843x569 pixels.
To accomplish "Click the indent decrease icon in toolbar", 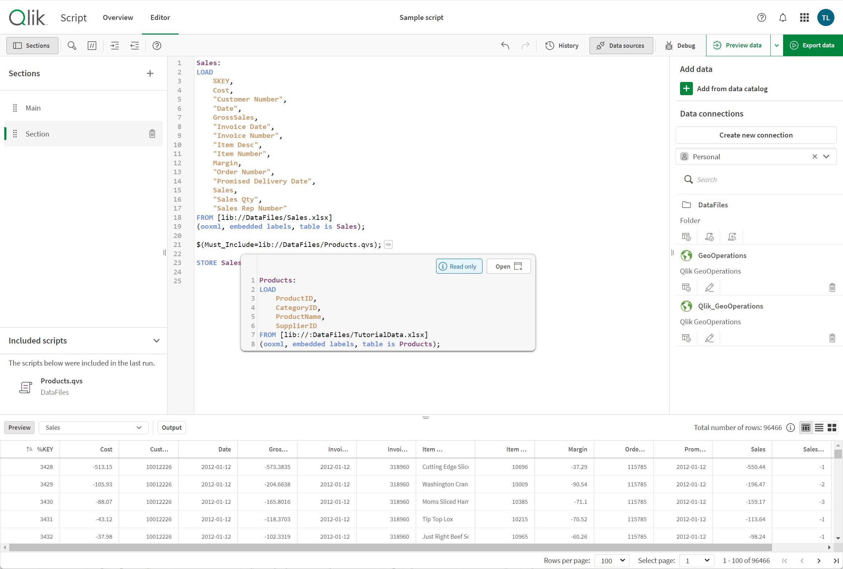I will click(135, 45).
